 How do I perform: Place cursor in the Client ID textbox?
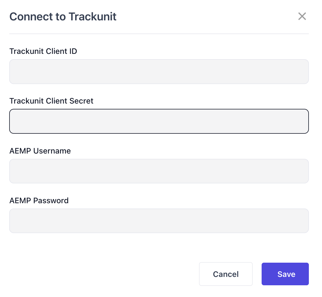tap(159, 71)
